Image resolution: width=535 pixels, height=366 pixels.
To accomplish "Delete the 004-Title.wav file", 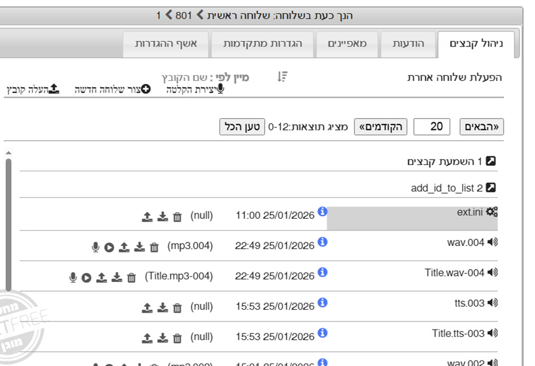I will 132,278.
